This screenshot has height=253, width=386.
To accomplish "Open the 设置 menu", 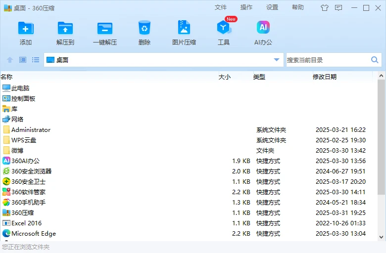I will [272, 7].
